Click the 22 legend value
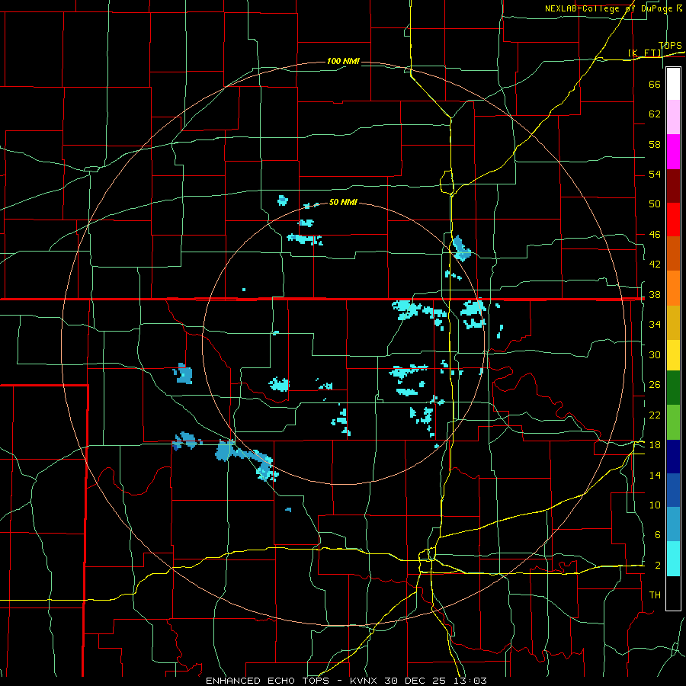686x686 pixels. [x=655, y=415]
